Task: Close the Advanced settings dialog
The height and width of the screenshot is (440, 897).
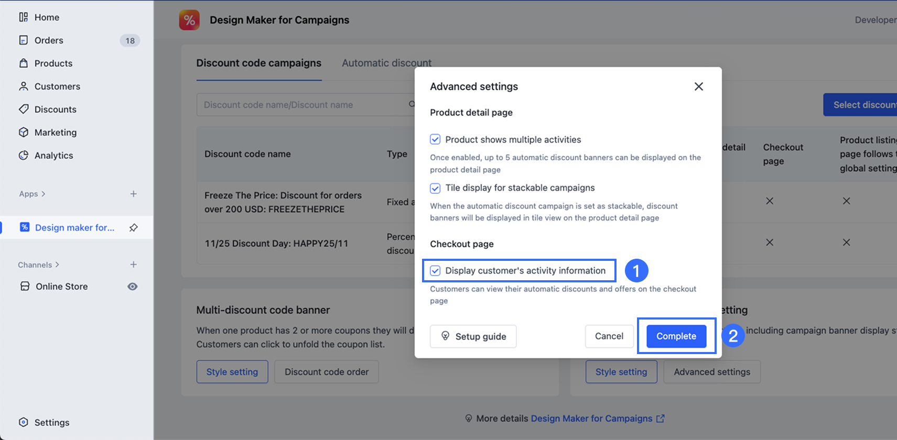Action: point(698,86)
